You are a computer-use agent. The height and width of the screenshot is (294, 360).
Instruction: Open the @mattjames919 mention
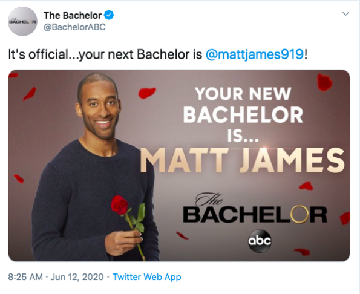coord(255,54)
